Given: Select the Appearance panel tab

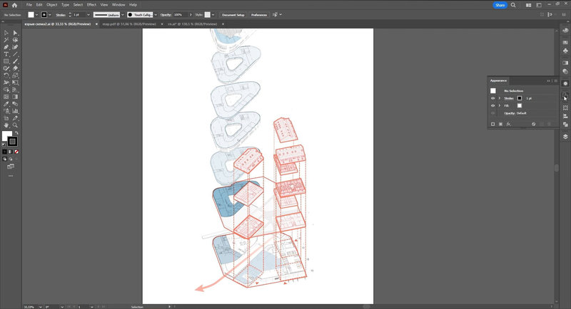Looking at the screenshot, I should tap(498, 80).
